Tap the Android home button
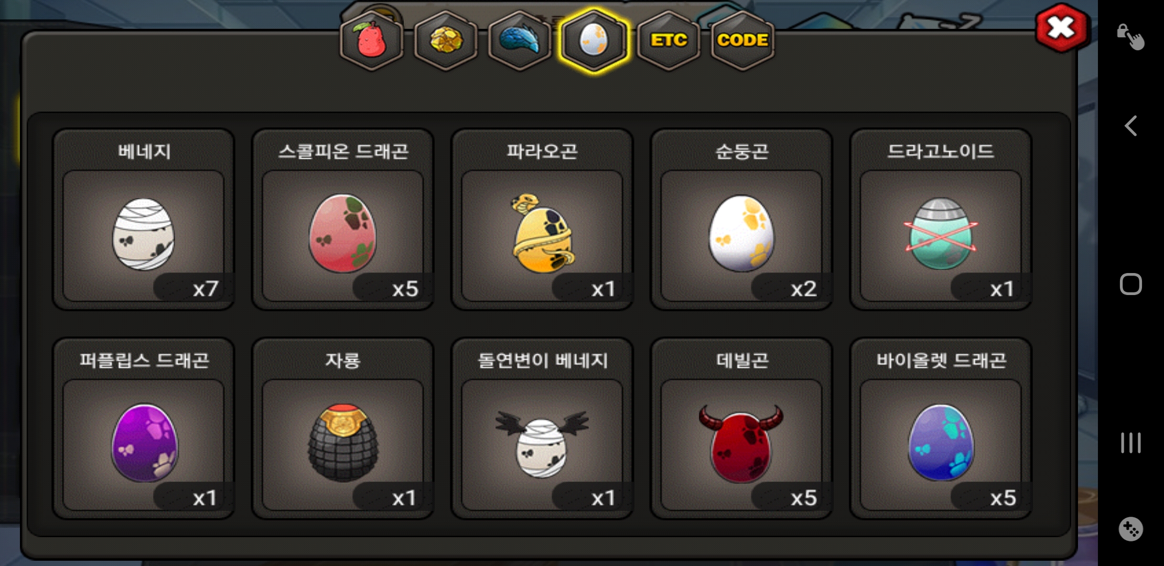Screen dimensions: 1164x566 1131,284
